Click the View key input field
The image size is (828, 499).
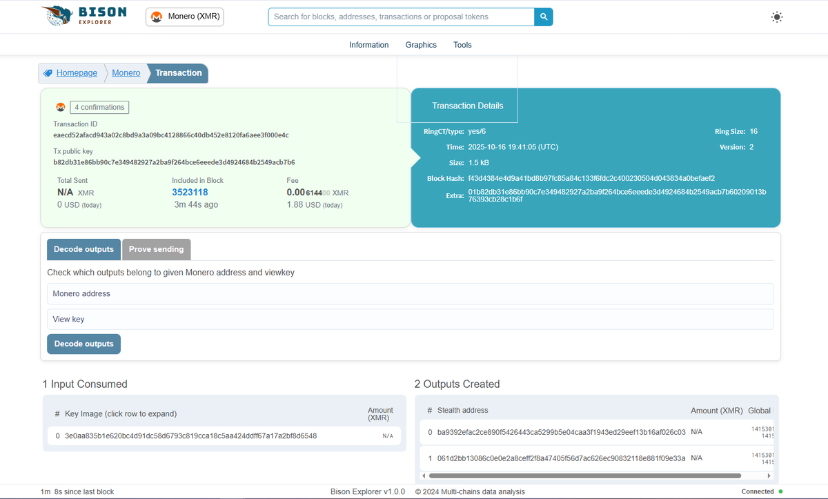(411, 320)
